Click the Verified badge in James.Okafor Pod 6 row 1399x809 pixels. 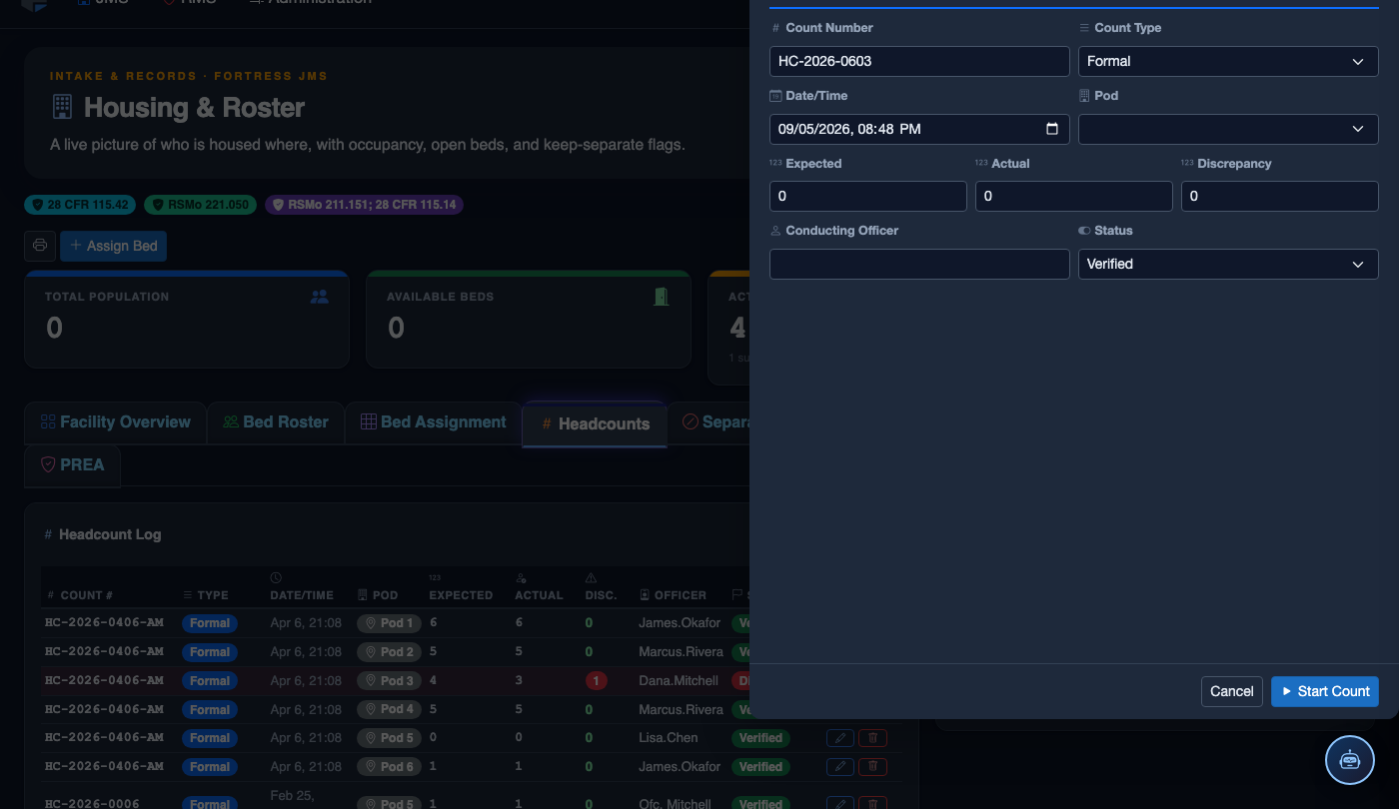tap(760, 767)
